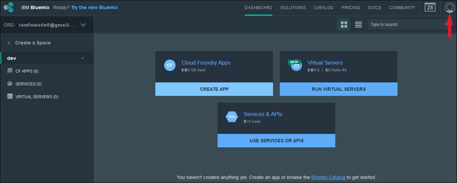Click the VIRTUAL SERVERS rack icon

click(10, 96)
